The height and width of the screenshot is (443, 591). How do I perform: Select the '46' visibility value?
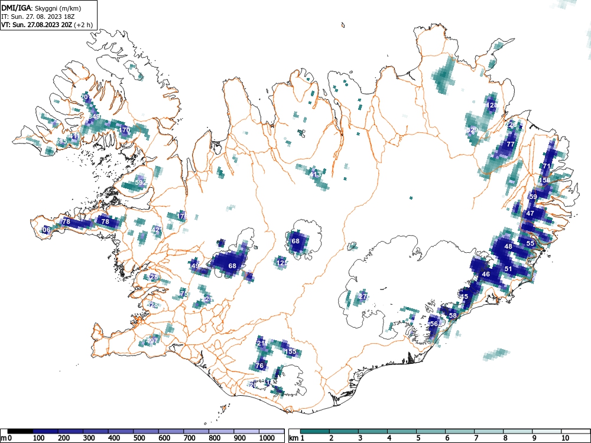pos(486,274)
